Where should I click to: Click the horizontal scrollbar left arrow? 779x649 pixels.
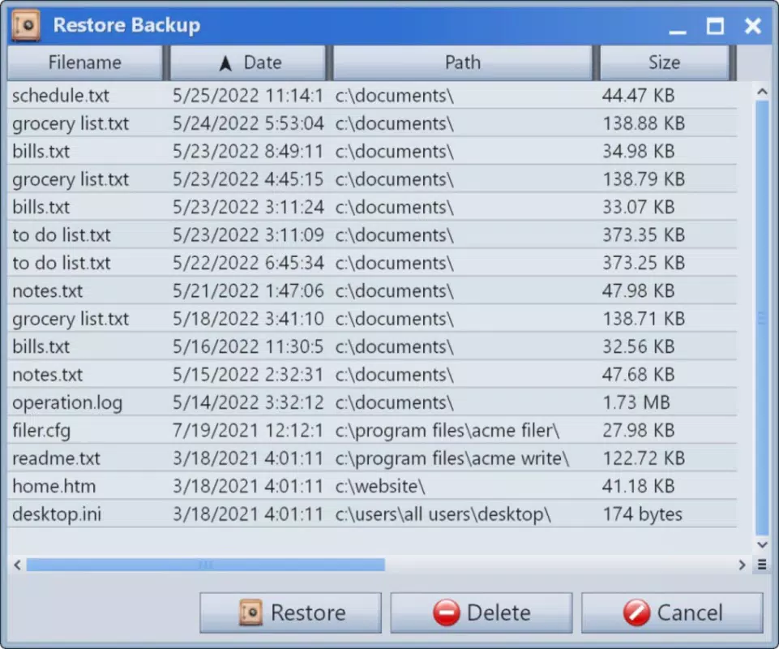click(17, 565)
